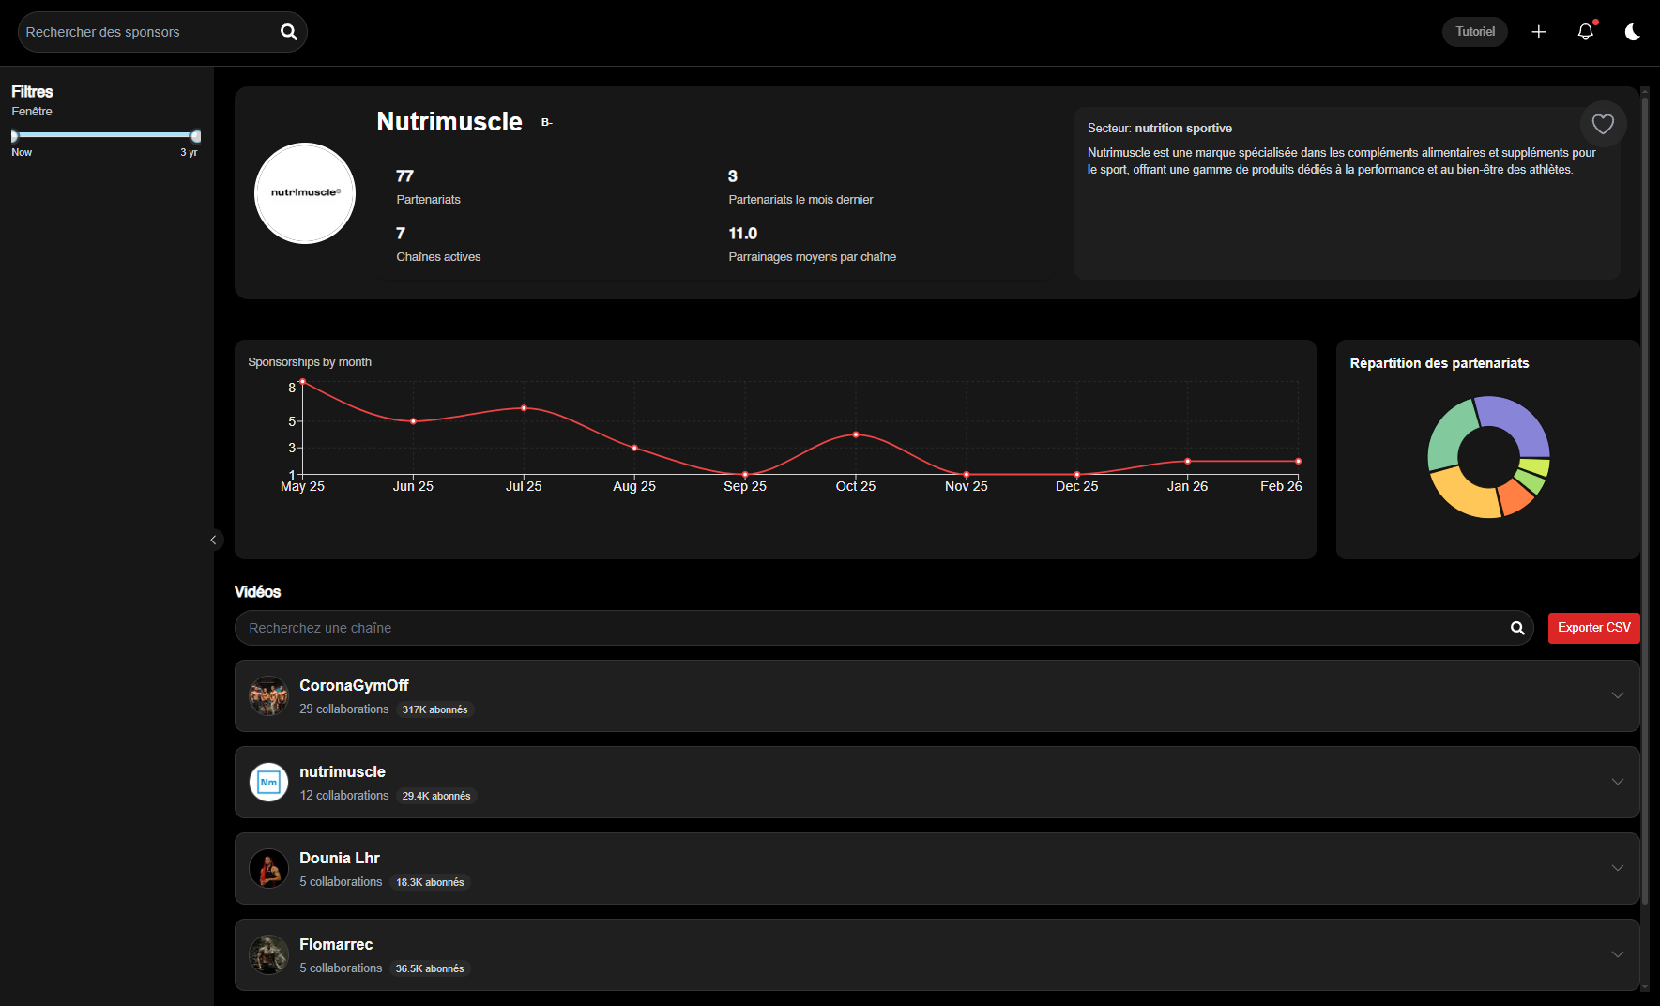The image size is (1660, 1006).
Task: Open the Tutoriel button
Action: point(1475,32)
